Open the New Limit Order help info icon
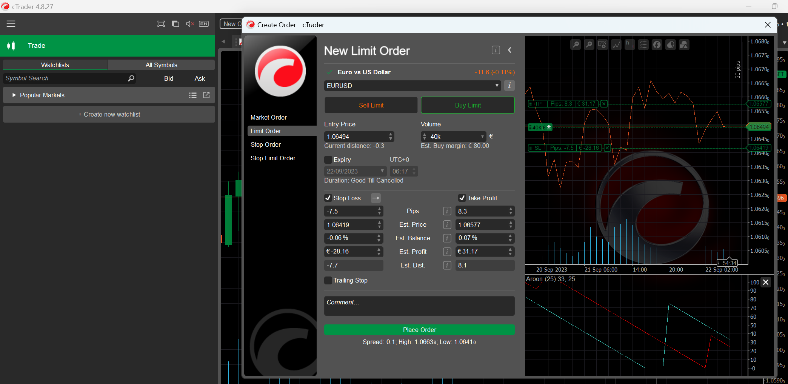788x384 pixels. 496,50
